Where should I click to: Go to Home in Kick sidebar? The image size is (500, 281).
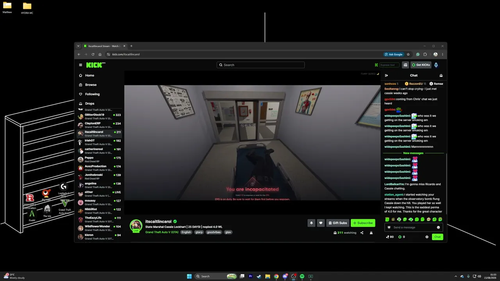89,75
